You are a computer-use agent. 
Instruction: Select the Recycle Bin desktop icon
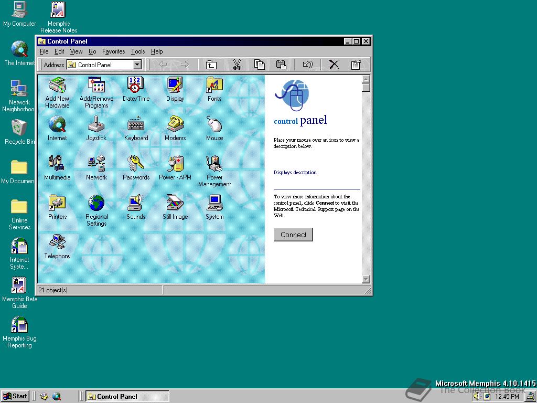[19, 132]
